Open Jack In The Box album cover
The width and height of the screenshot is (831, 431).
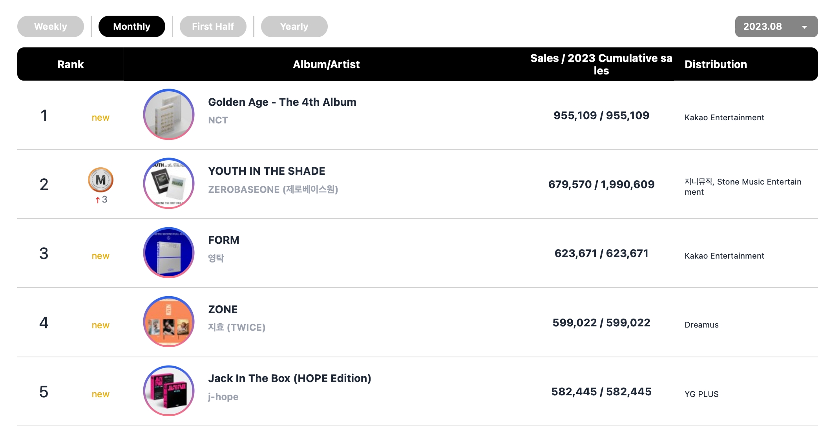coord(169,391)
